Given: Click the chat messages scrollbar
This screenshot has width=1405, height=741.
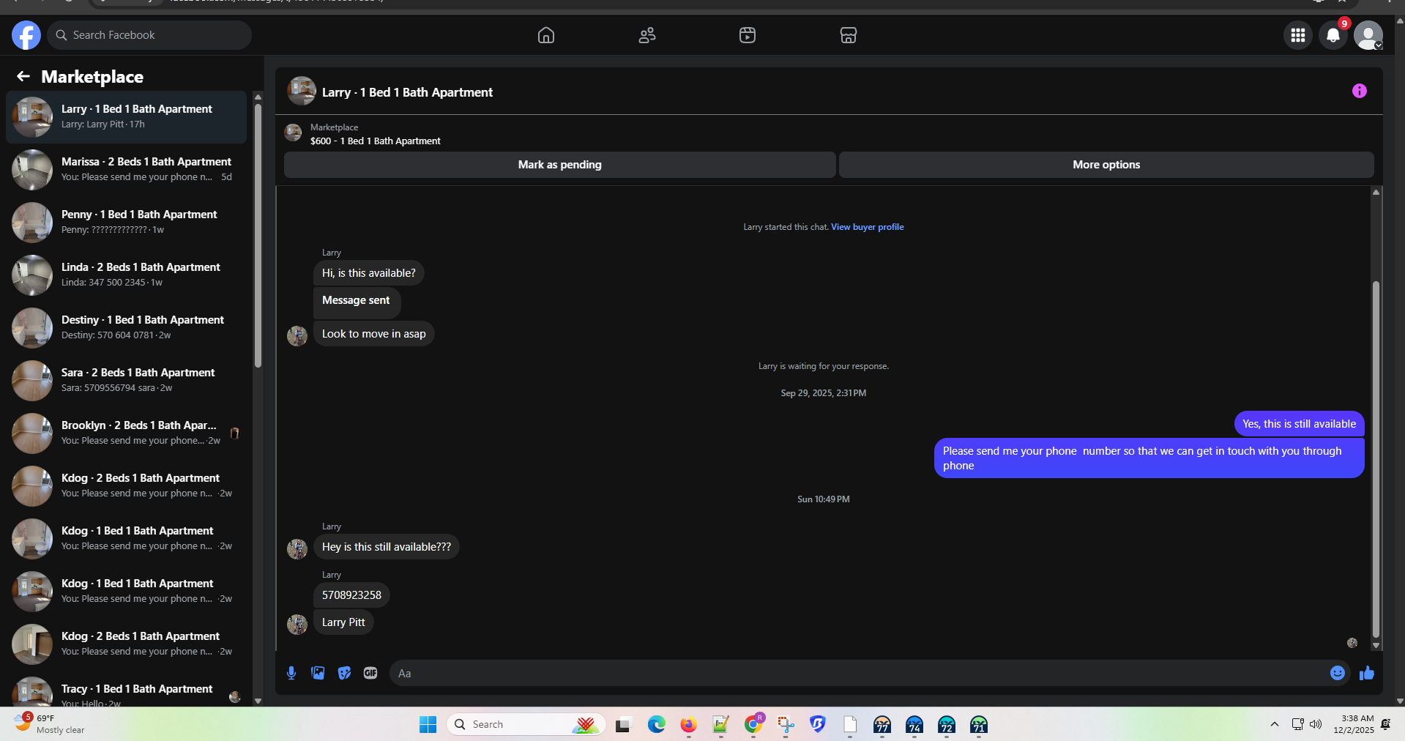Looking at the screenshot, I should [x=1376, y=460].
